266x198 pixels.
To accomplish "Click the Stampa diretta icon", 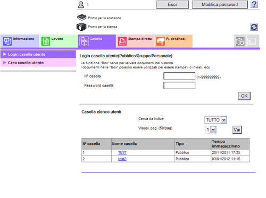I will [x=122, y=41].
